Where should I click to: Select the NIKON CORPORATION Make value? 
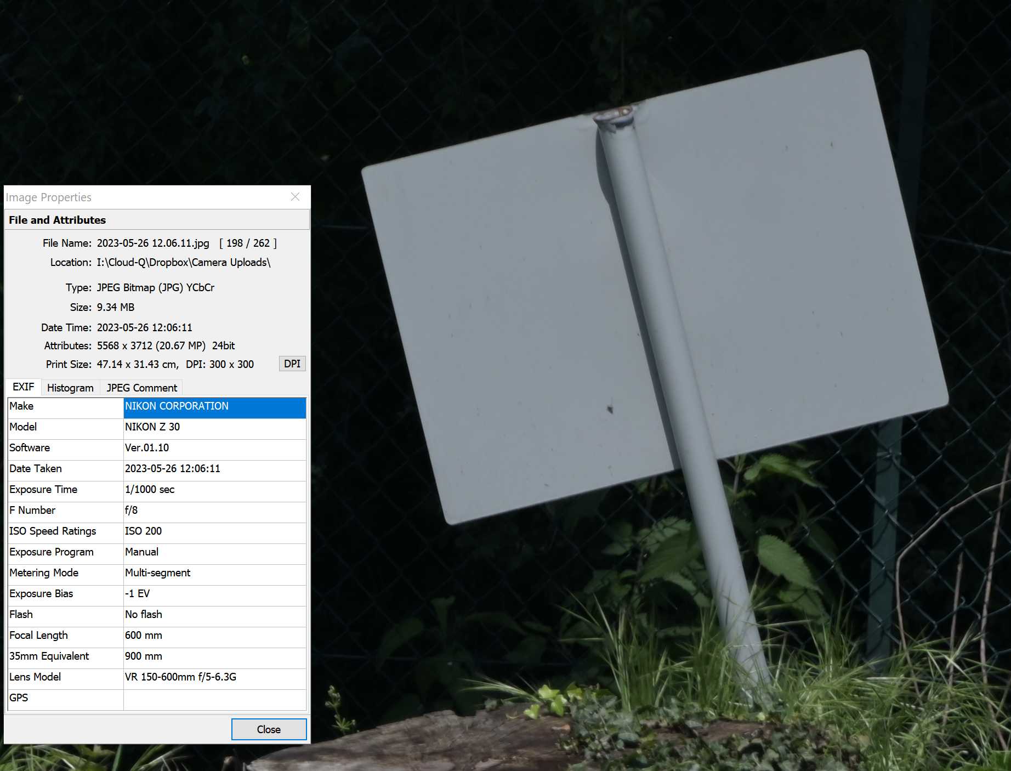click(x=214, y=406)
